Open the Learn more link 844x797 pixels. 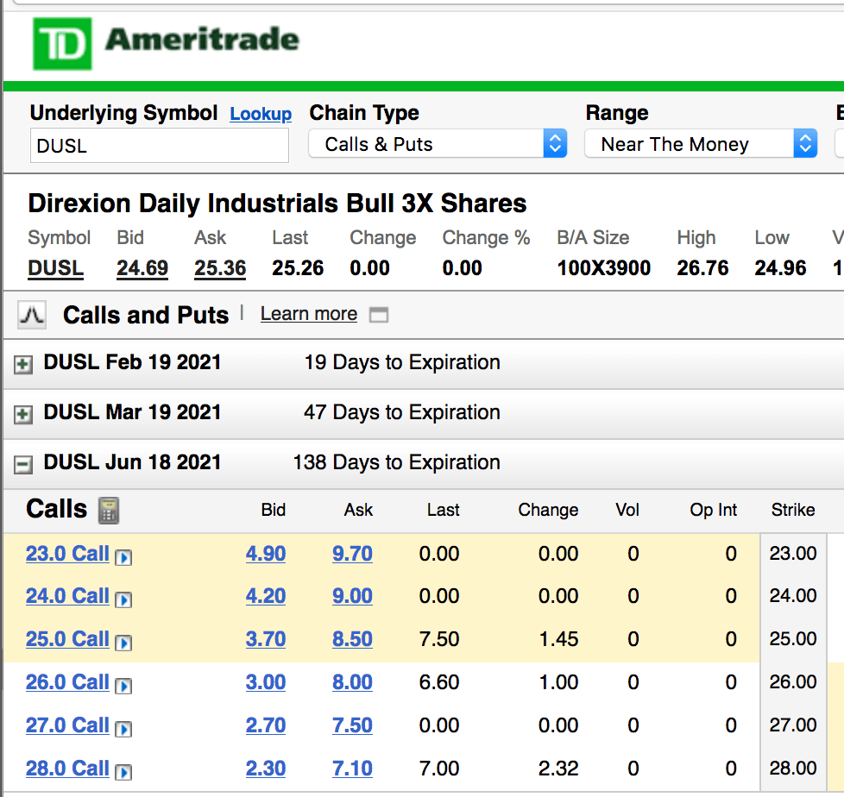tap(309, 314)
